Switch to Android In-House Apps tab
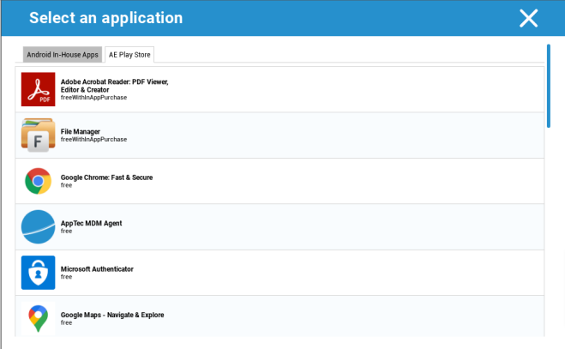565x349 pixels. [63, 55]
